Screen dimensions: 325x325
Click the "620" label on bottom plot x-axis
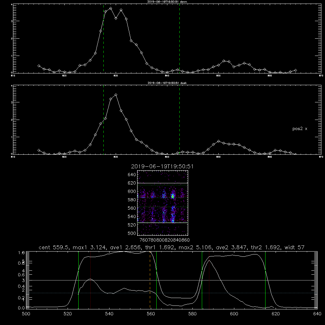[276, 314]
